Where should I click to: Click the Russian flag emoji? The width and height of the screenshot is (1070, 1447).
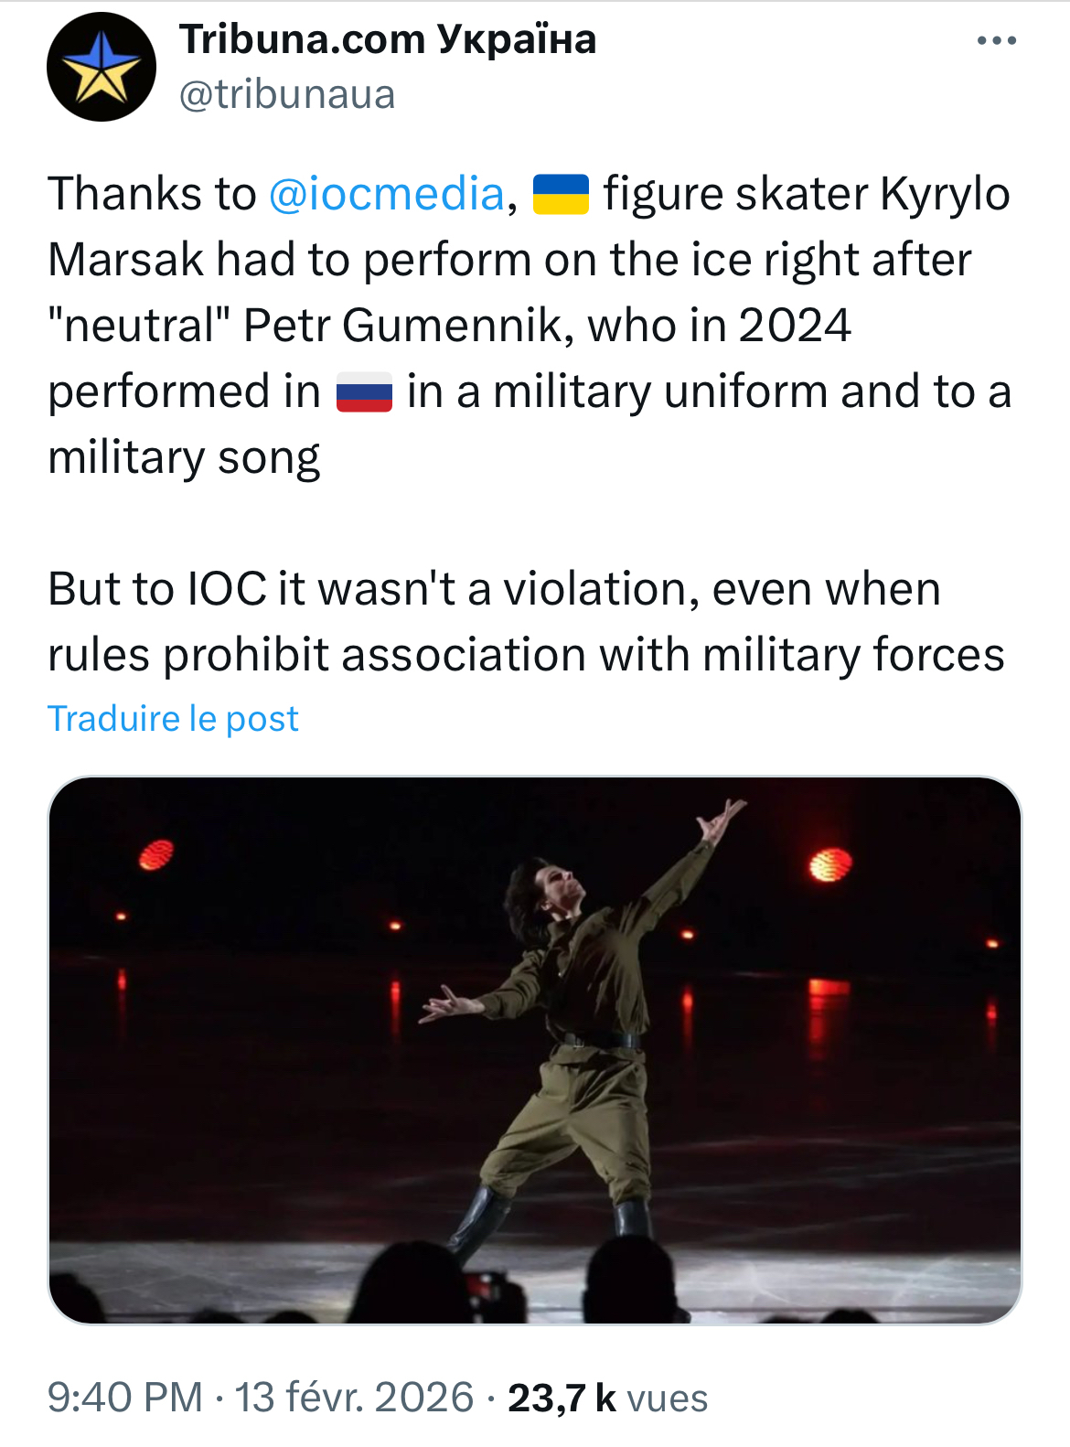coord(364,392)
